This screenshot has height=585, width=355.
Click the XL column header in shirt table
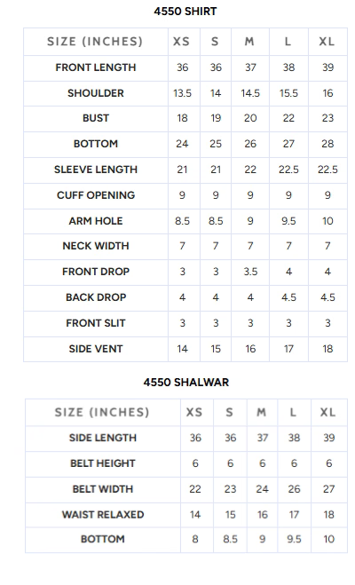(327, 42)
